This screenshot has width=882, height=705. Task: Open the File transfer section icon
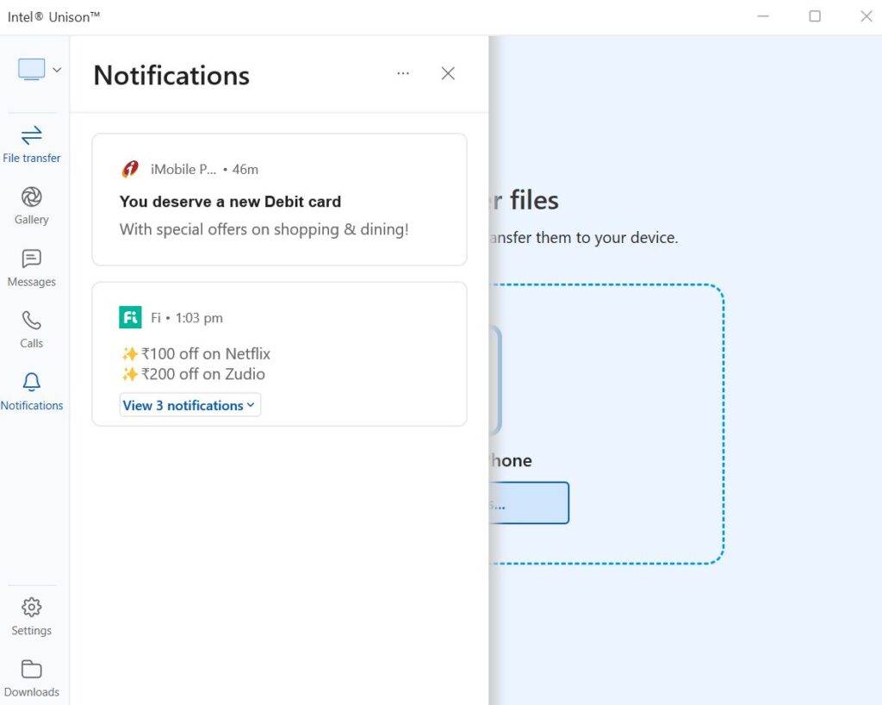coord(32,135)
